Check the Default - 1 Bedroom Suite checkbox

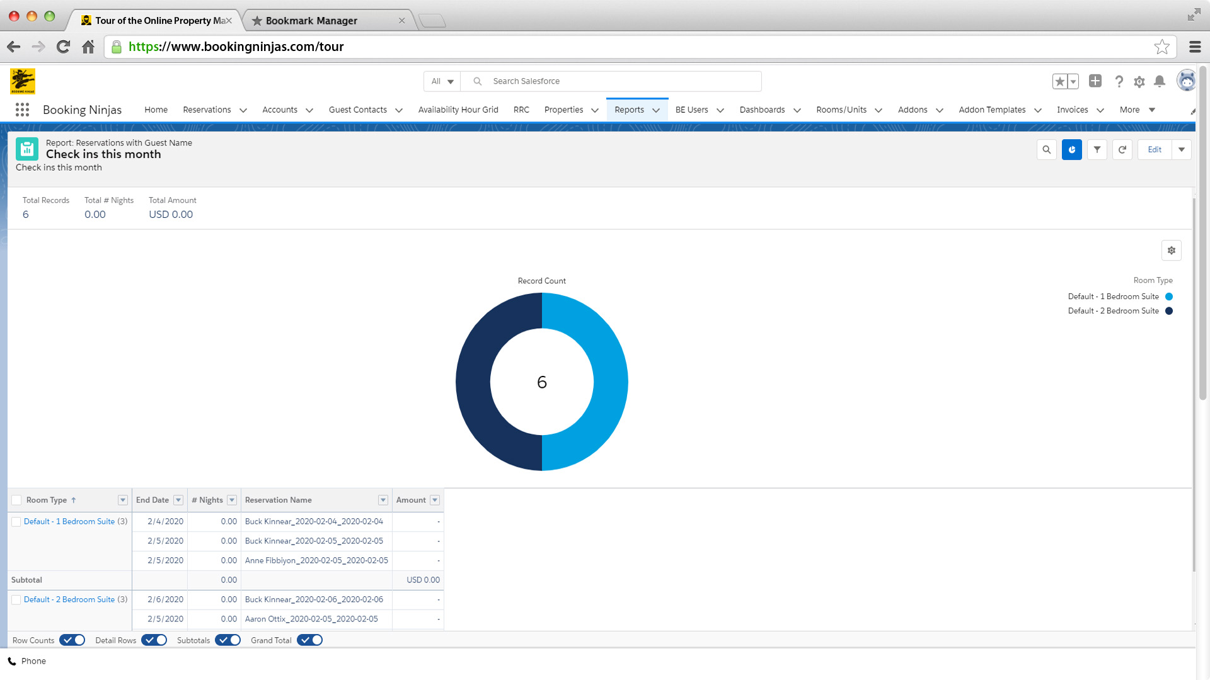(16, 522)
